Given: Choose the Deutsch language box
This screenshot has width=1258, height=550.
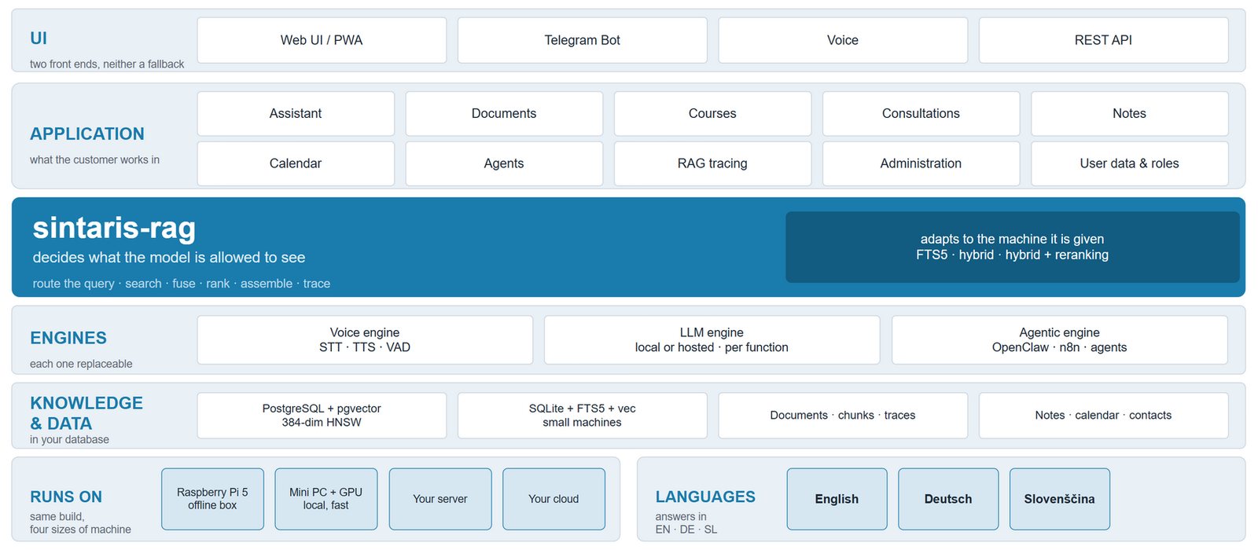Looking at the screenshot, I should point(948,499).
